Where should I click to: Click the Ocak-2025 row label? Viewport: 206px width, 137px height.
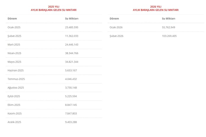tap(14, 27)
